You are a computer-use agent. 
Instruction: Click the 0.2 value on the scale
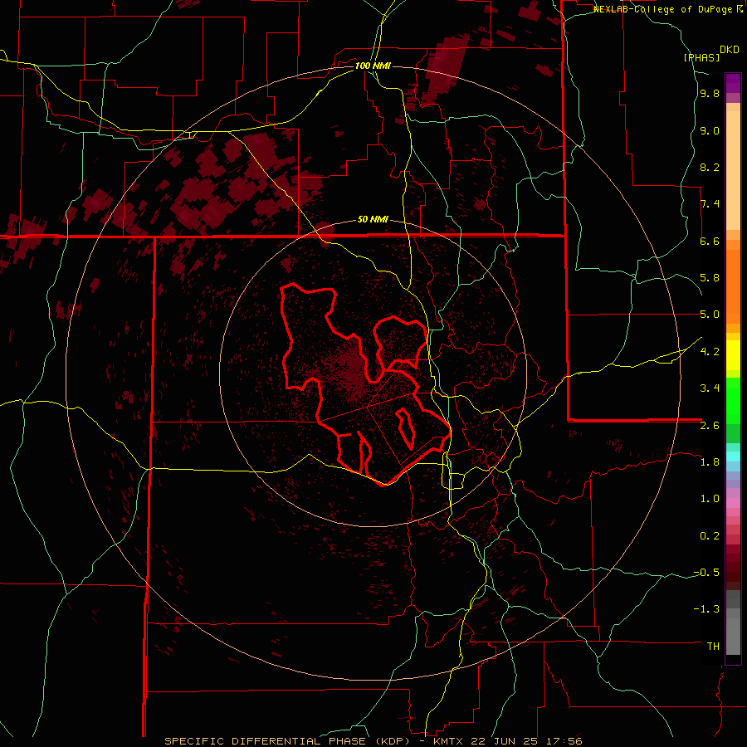point(710,536)
